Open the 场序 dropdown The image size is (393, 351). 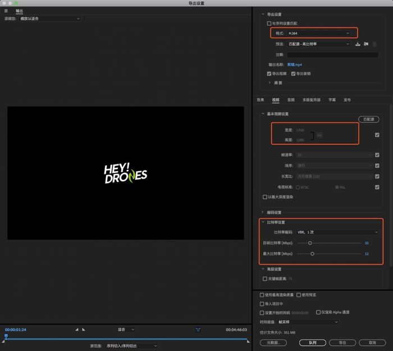[x=335, y=166]
